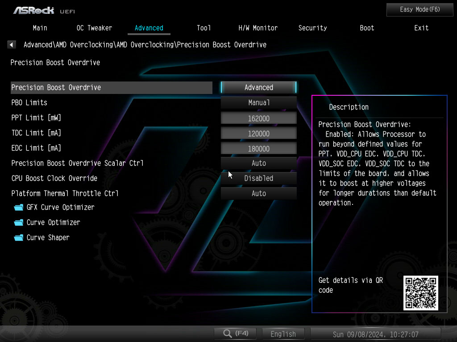
Task: Click the date and time display
Action: [375, 334]
